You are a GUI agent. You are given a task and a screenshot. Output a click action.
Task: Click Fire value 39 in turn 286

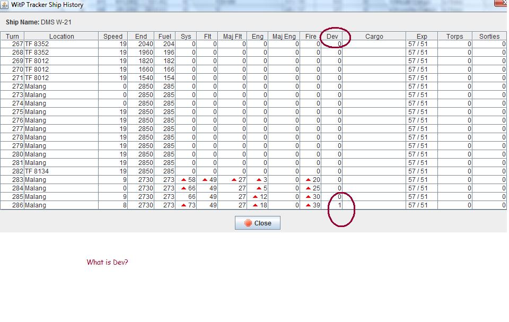[x=310, y=205]
